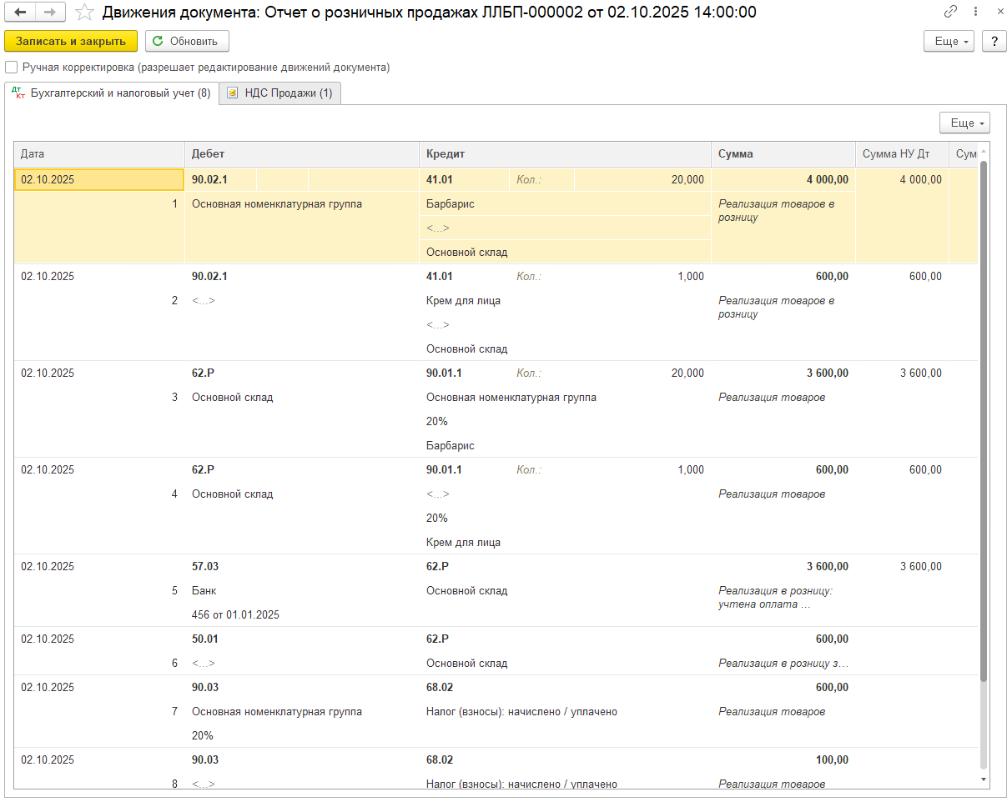Viewport: 1007px width, 802px height.
Task: Click the Кредит column header
Action: (564, 154)
